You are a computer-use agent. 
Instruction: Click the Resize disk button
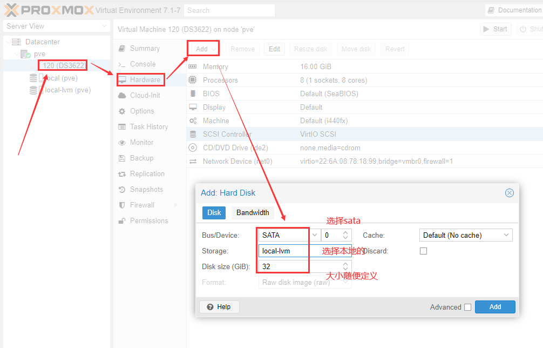310,49
